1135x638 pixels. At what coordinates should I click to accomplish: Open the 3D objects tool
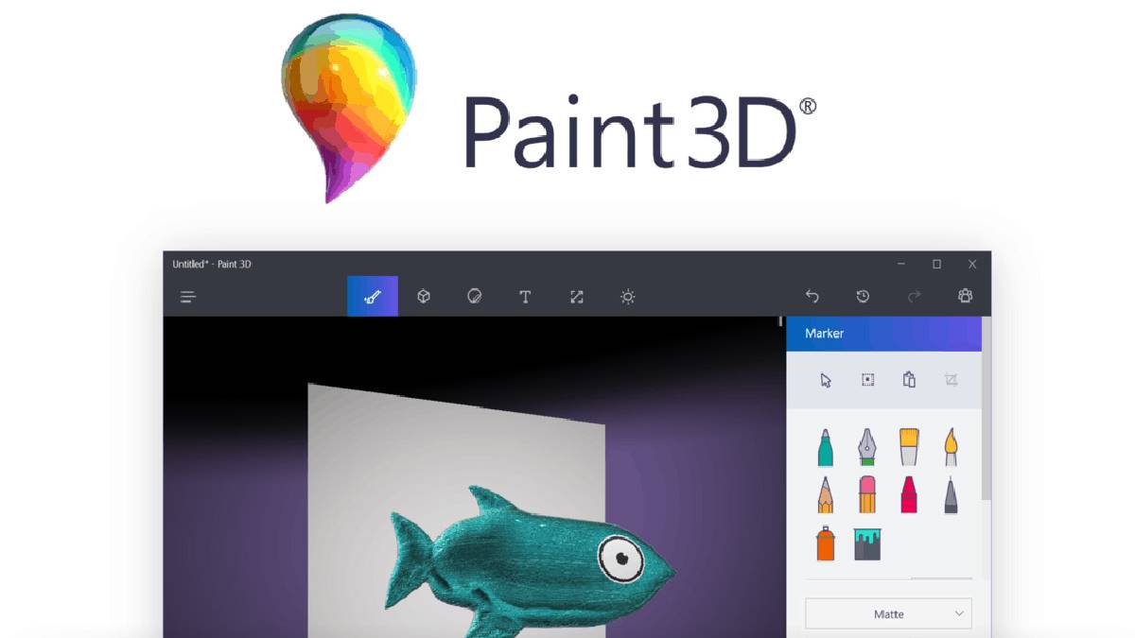tap(424, 297)
